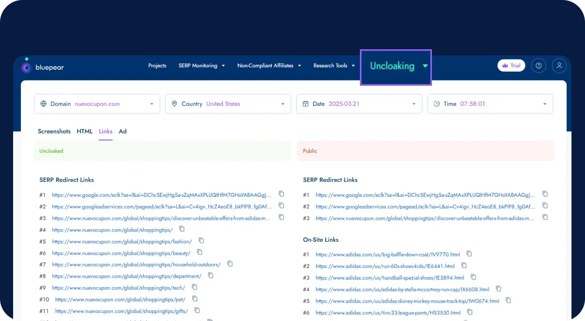Copy the shoppingtips/ link #4

click(182, 229)
